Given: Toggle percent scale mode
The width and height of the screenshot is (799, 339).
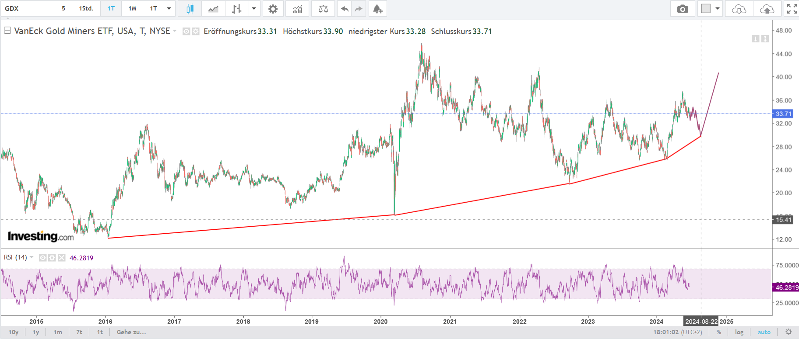Looking at the screenshot, I should (719, 332).
